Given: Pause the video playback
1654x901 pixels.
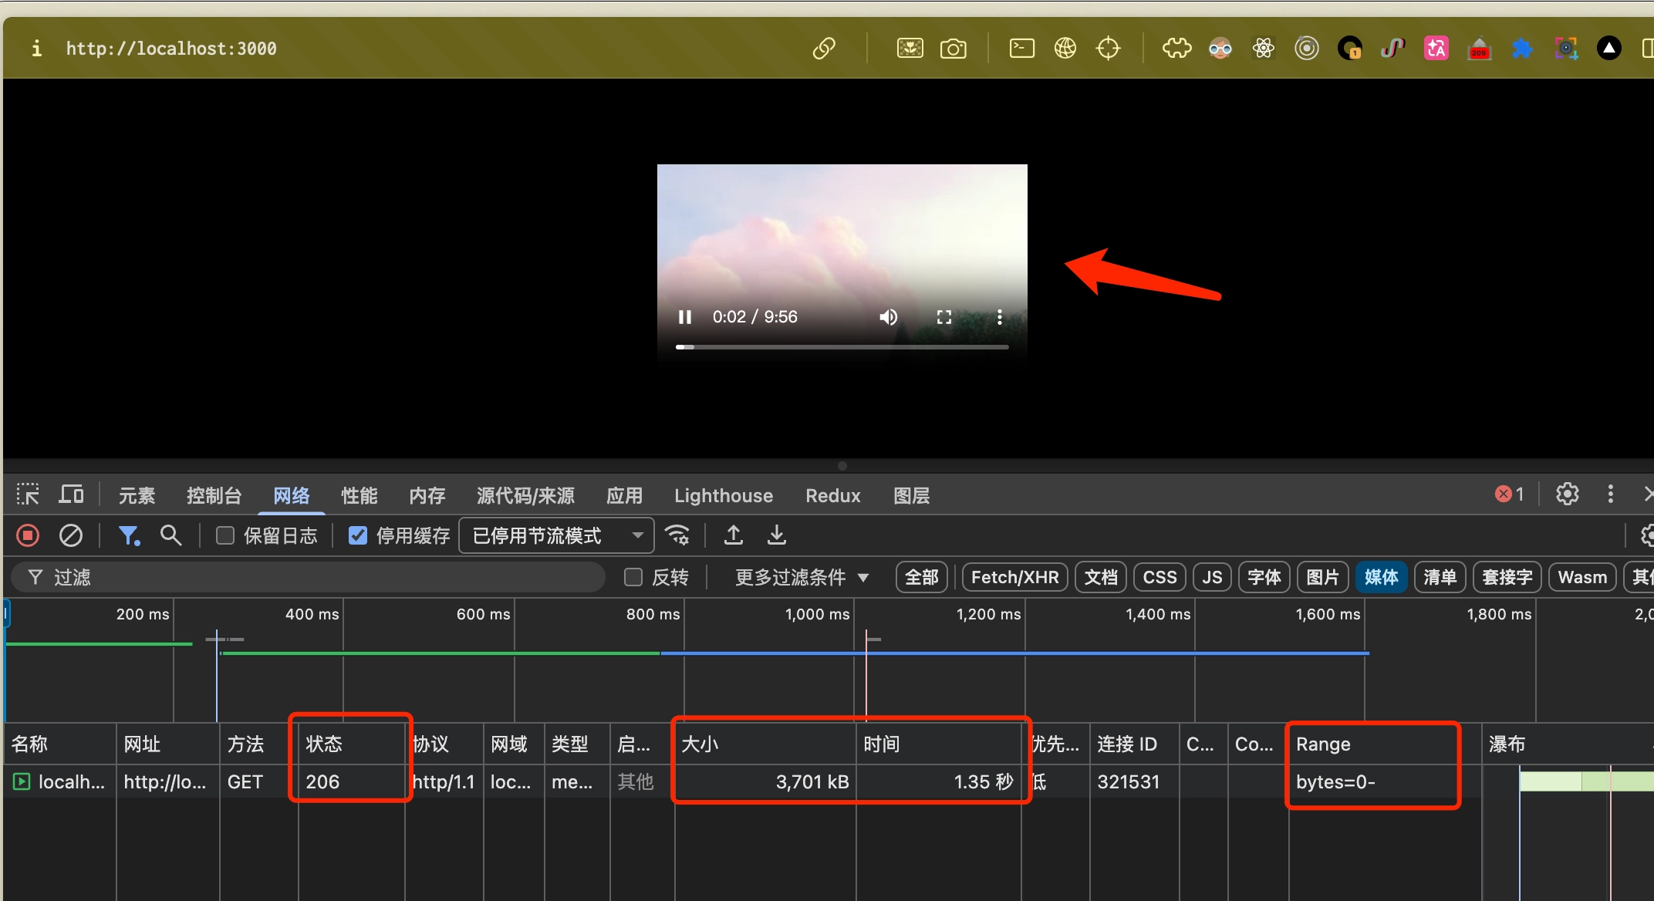Looking at the screenshot, I should [x=684, y=317].
